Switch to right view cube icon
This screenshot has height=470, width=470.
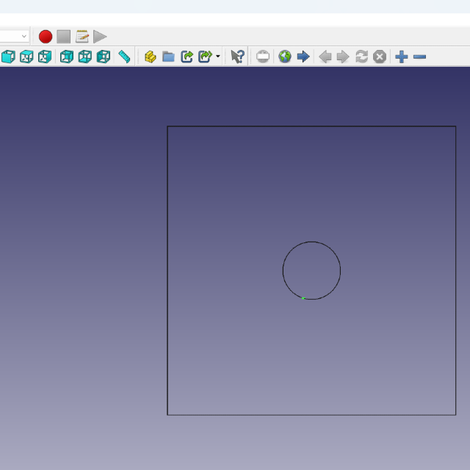(45, 57)
